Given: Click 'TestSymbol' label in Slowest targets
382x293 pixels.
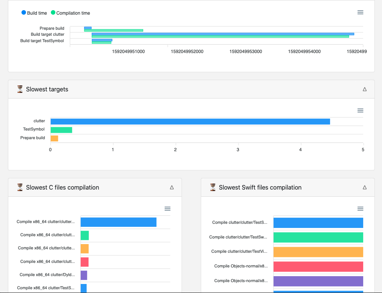Looking at the screenshot, I should [x=34, y=129].
